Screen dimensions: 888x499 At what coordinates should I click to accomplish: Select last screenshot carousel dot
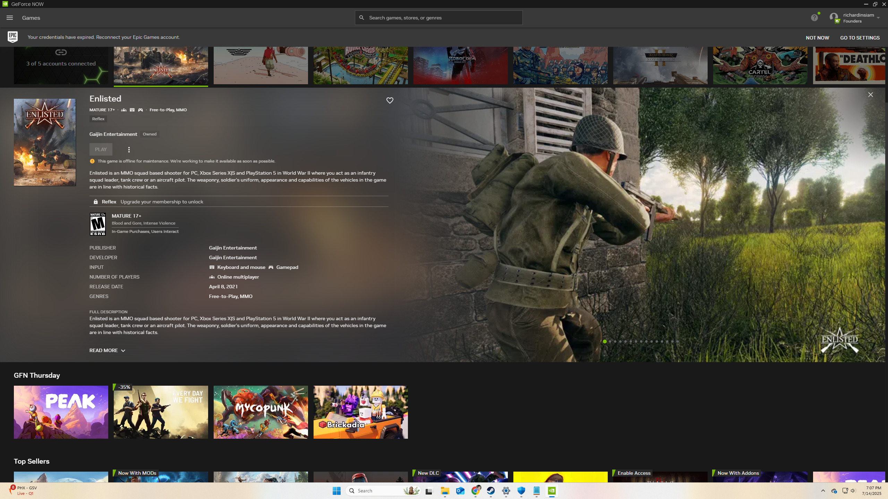coord(677,341)
